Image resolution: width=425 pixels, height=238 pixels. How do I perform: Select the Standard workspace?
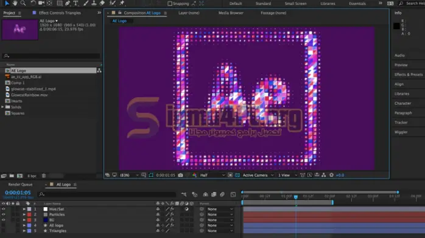point(263,4)
